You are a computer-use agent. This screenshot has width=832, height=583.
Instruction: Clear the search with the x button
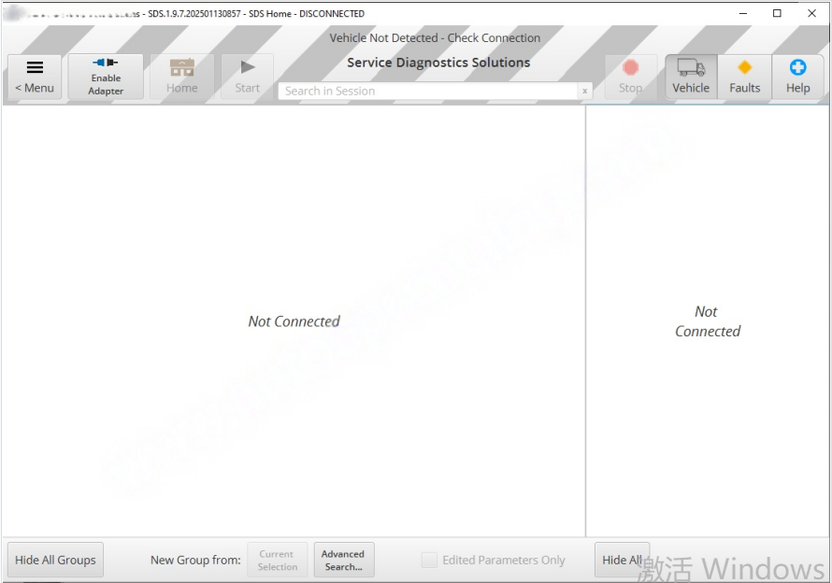click(585, 91)
